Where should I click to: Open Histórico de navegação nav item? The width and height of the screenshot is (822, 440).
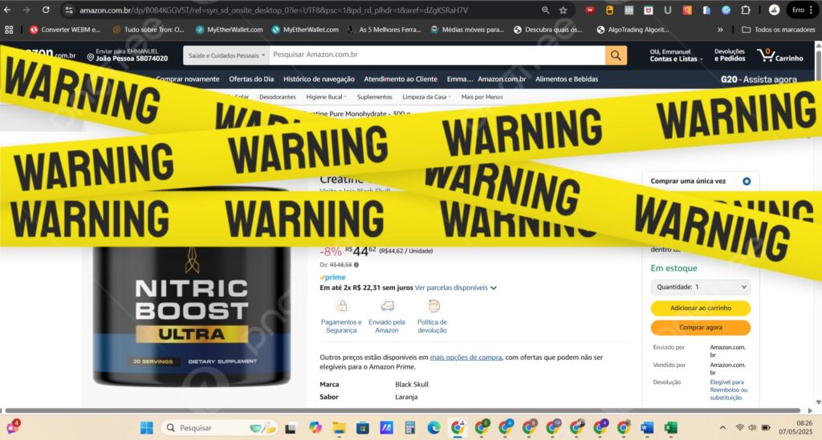click(319, 79)
